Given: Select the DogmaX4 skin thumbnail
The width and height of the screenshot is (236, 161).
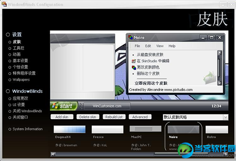Looking at the screenshot, I should pyautogui.click(x=70, y=129).
